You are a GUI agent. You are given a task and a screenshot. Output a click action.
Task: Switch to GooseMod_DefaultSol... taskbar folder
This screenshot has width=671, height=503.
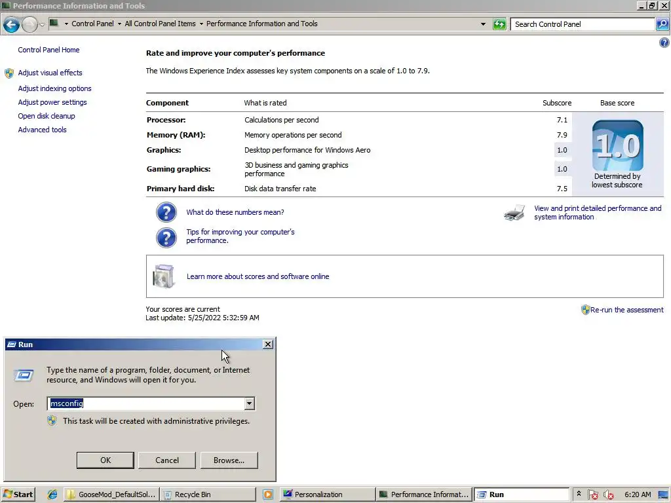111,494
